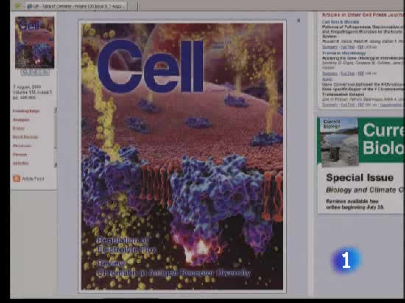Click the browser tab's page icon
Viewport: 405px width, 303px height.
[x=30, y=6]
